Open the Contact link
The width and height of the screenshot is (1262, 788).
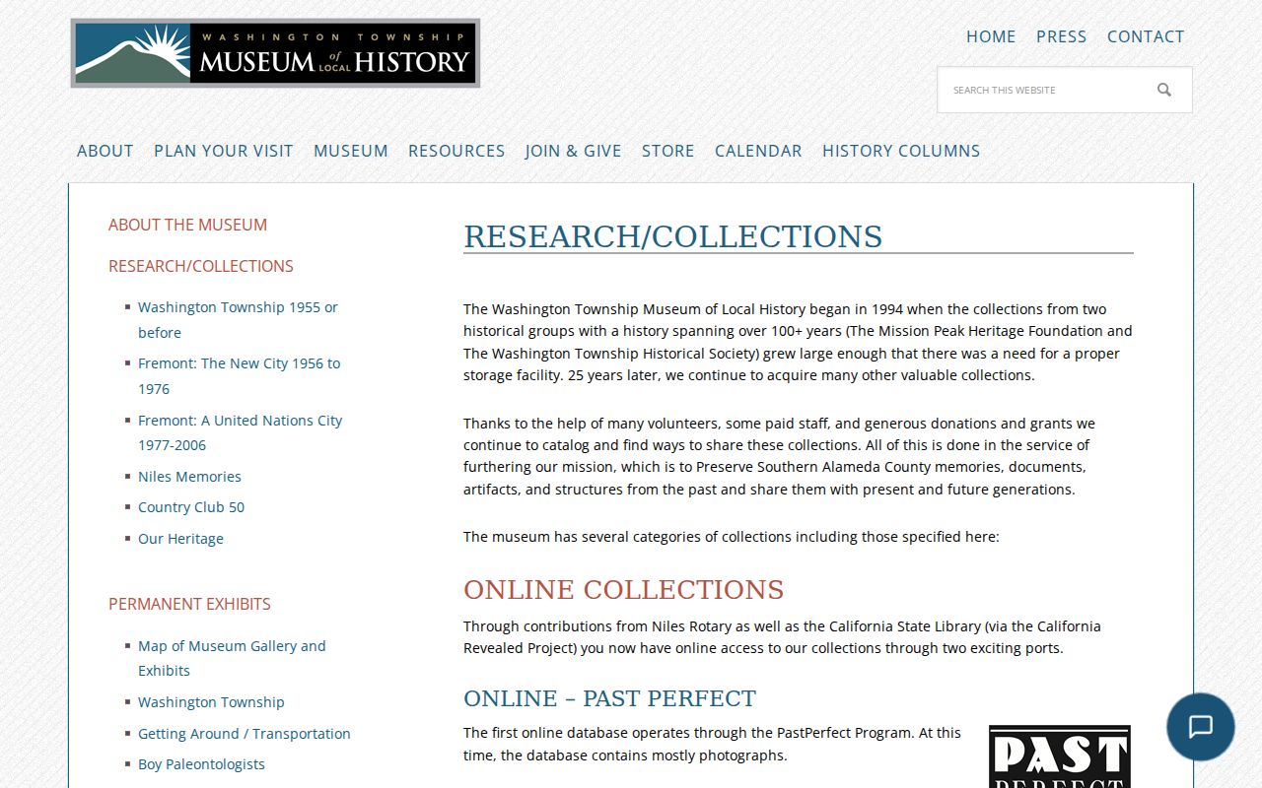(1146, 36)
